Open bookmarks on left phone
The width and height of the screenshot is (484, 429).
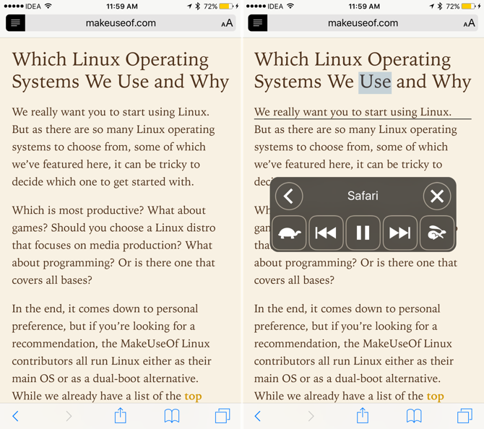(172, 416)
